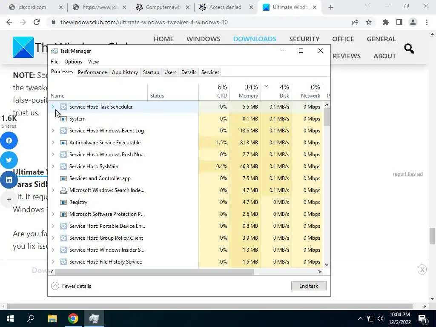436x327 pixels.
Task: Expand Service Host: Portable Device Enumerator group
Action: click(53, 226)
